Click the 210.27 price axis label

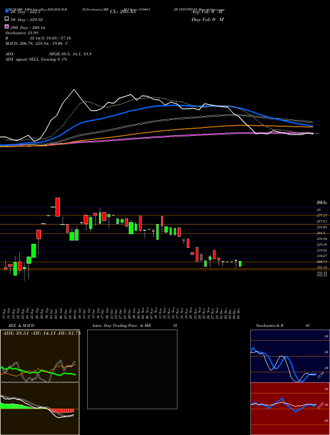(x=322, y=256)
